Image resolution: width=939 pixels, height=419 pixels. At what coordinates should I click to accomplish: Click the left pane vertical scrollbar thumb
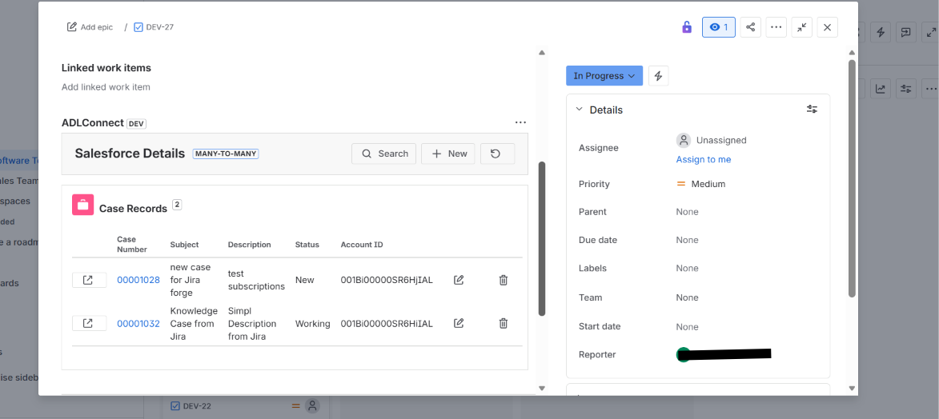tap(542, 238)
